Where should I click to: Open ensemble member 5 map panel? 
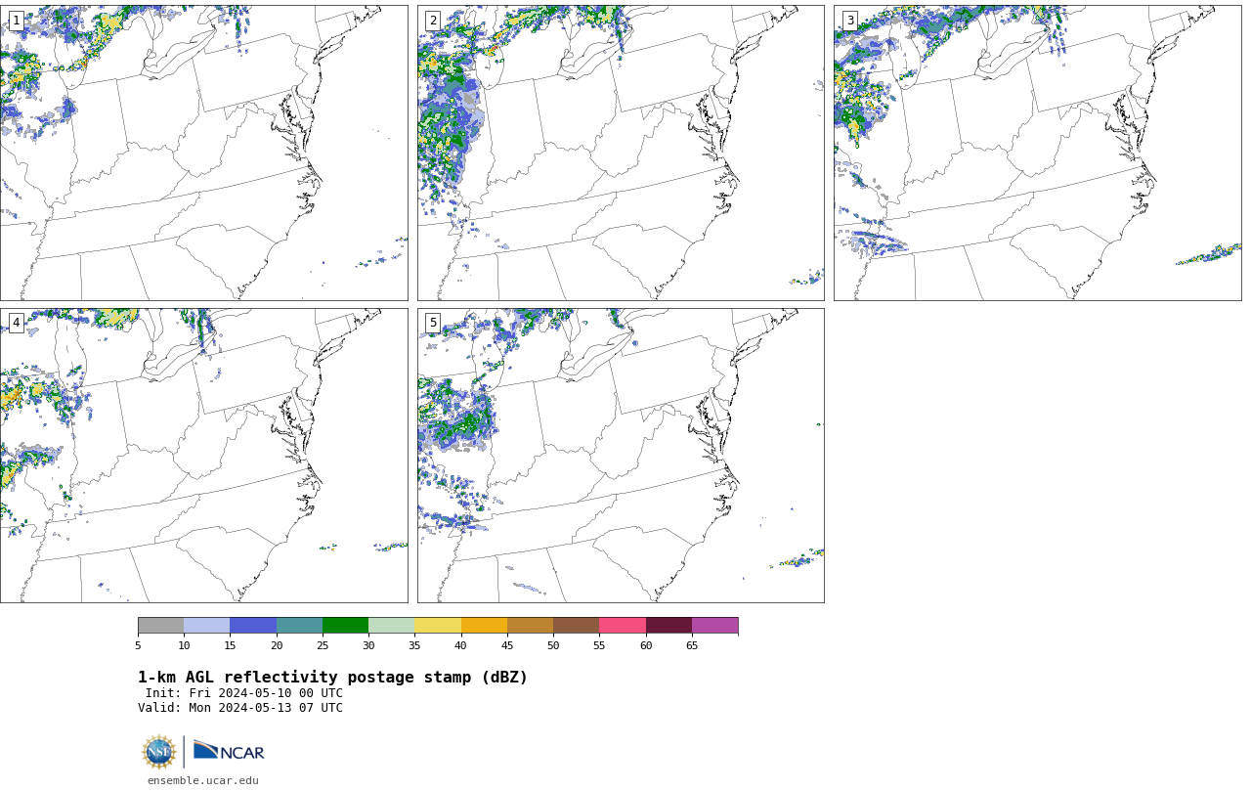[x=621, y=456]
